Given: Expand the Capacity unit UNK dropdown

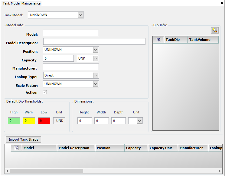Looking at the screenshot, I should (x=96, y=58).
